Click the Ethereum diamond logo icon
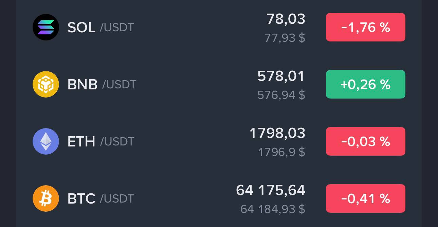This screenshot has width=438, height=227. click(46, 141)
